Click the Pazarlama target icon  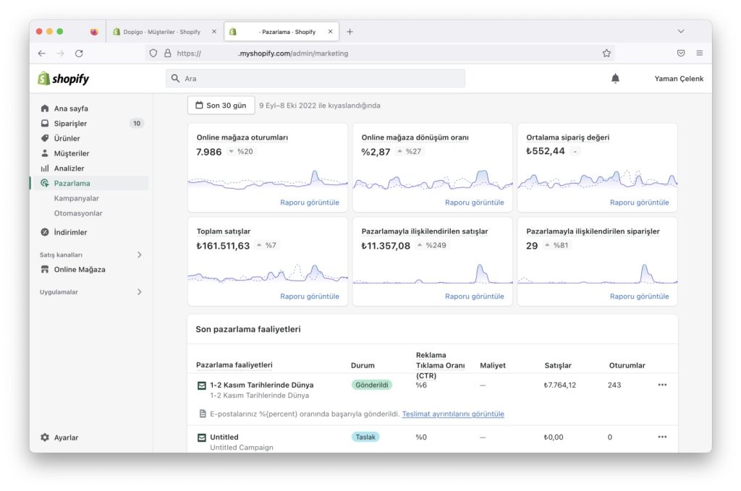tap(45, 183)
